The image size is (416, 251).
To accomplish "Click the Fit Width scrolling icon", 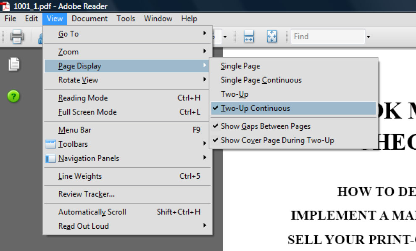I will click(x=249, y=37).
